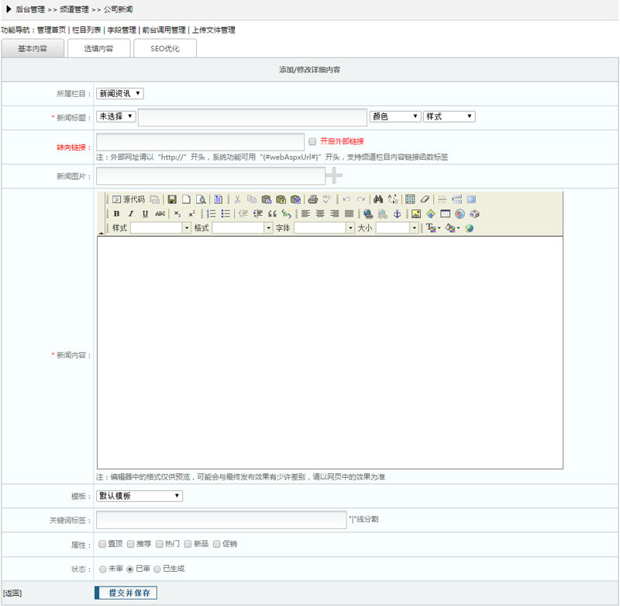Viewport: 620px width, 606px height.
Task: Enable the 开启外部链接 checkbox
Action: 312,142
